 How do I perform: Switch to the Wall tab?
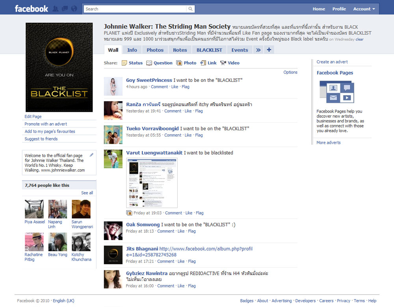[113, 50]
